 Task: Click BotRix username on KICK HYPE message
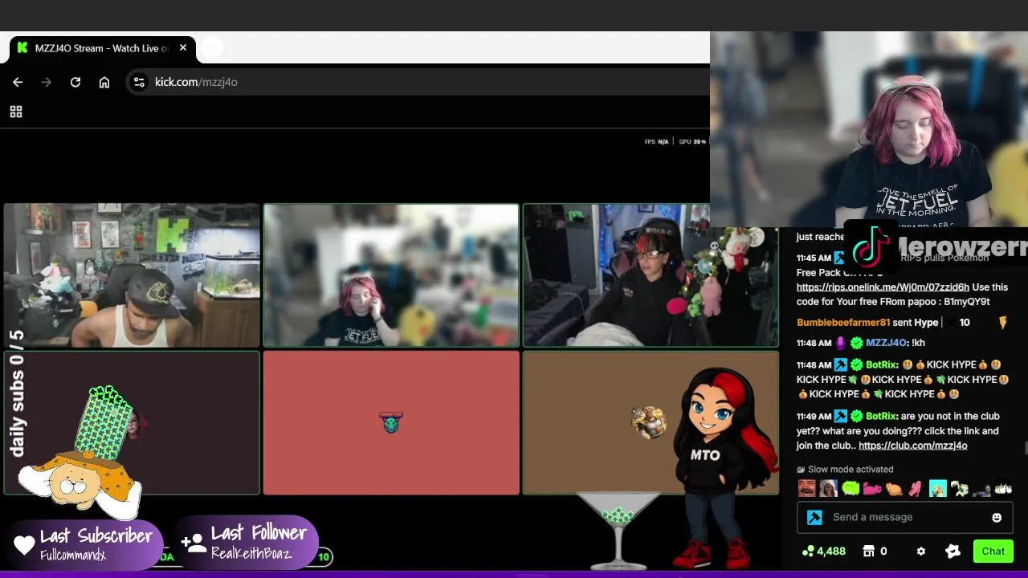pyautogui.click(x=881, y=365)
